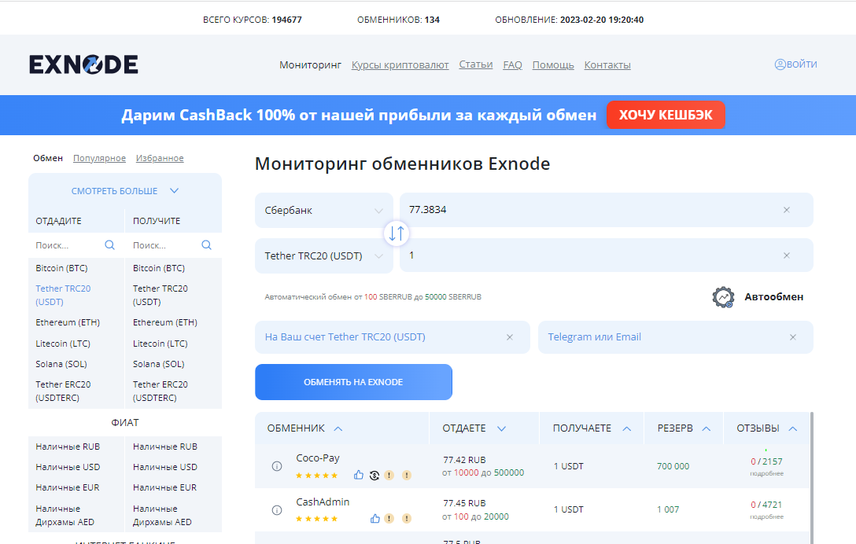The height and width of the screenshot is (544, 856).
Task: Click the Coco-Pay warning icon next to the dollar icon
Action: click(x=389, y=476)
